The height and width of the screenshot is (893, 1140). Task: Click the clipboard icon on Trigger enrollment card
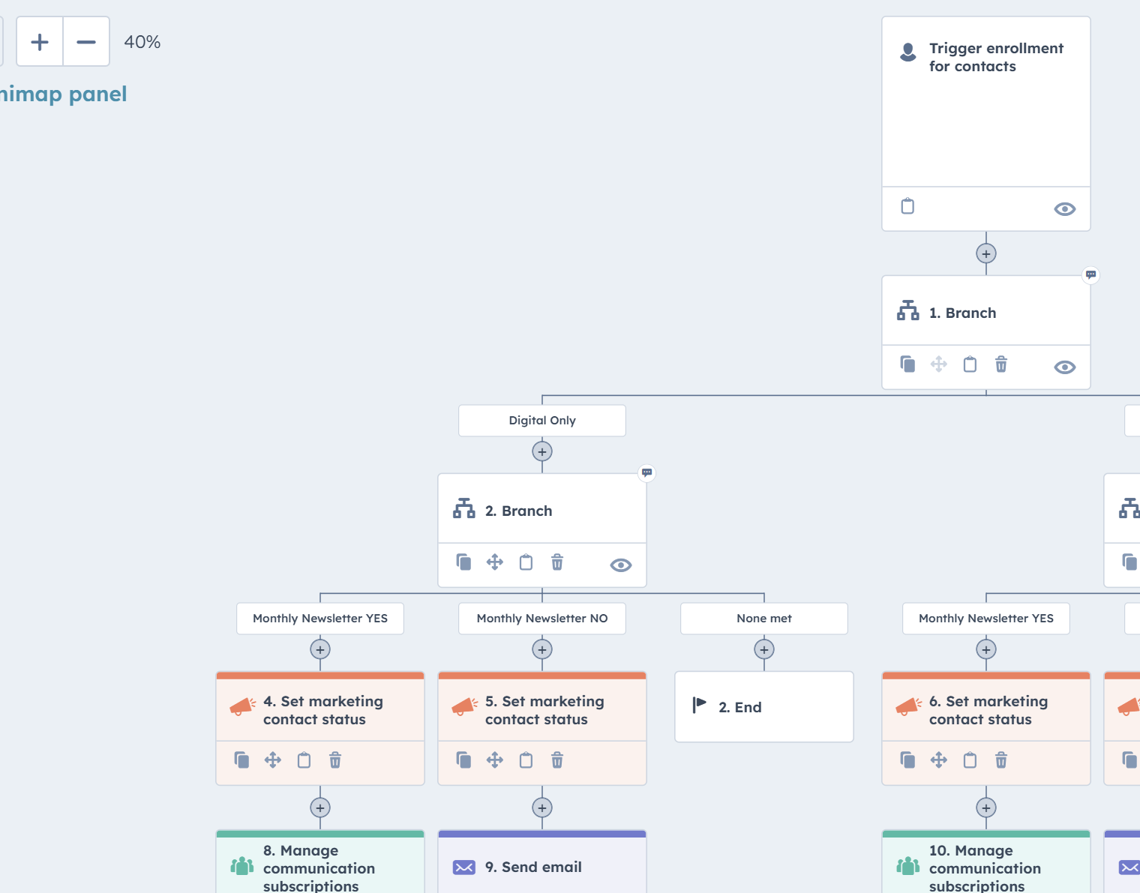click(x=907, y=206)
